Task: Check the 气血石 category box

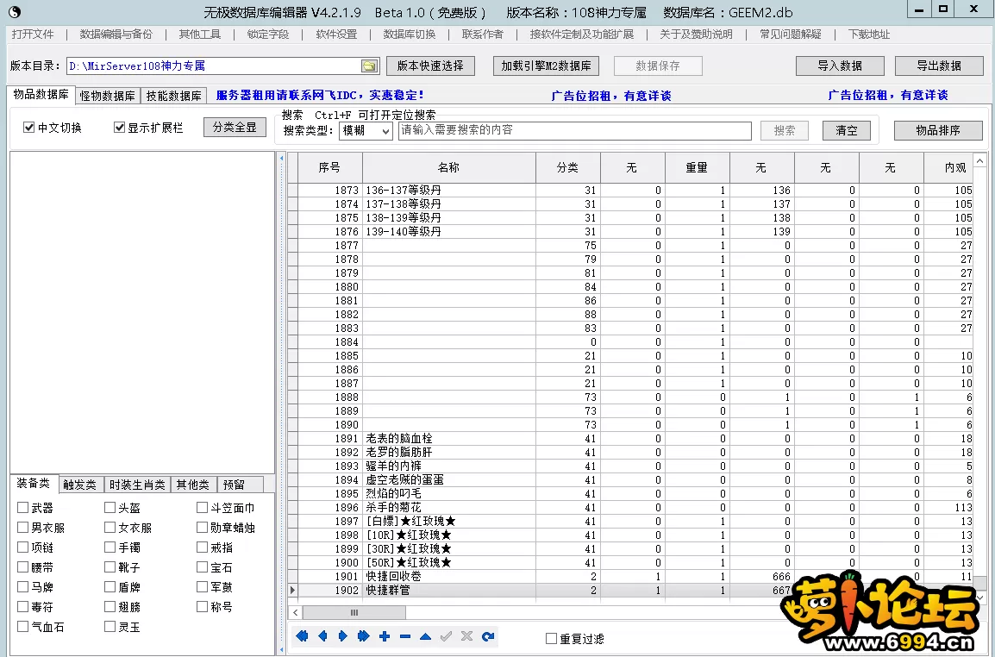Action: (x=22, y=626)
